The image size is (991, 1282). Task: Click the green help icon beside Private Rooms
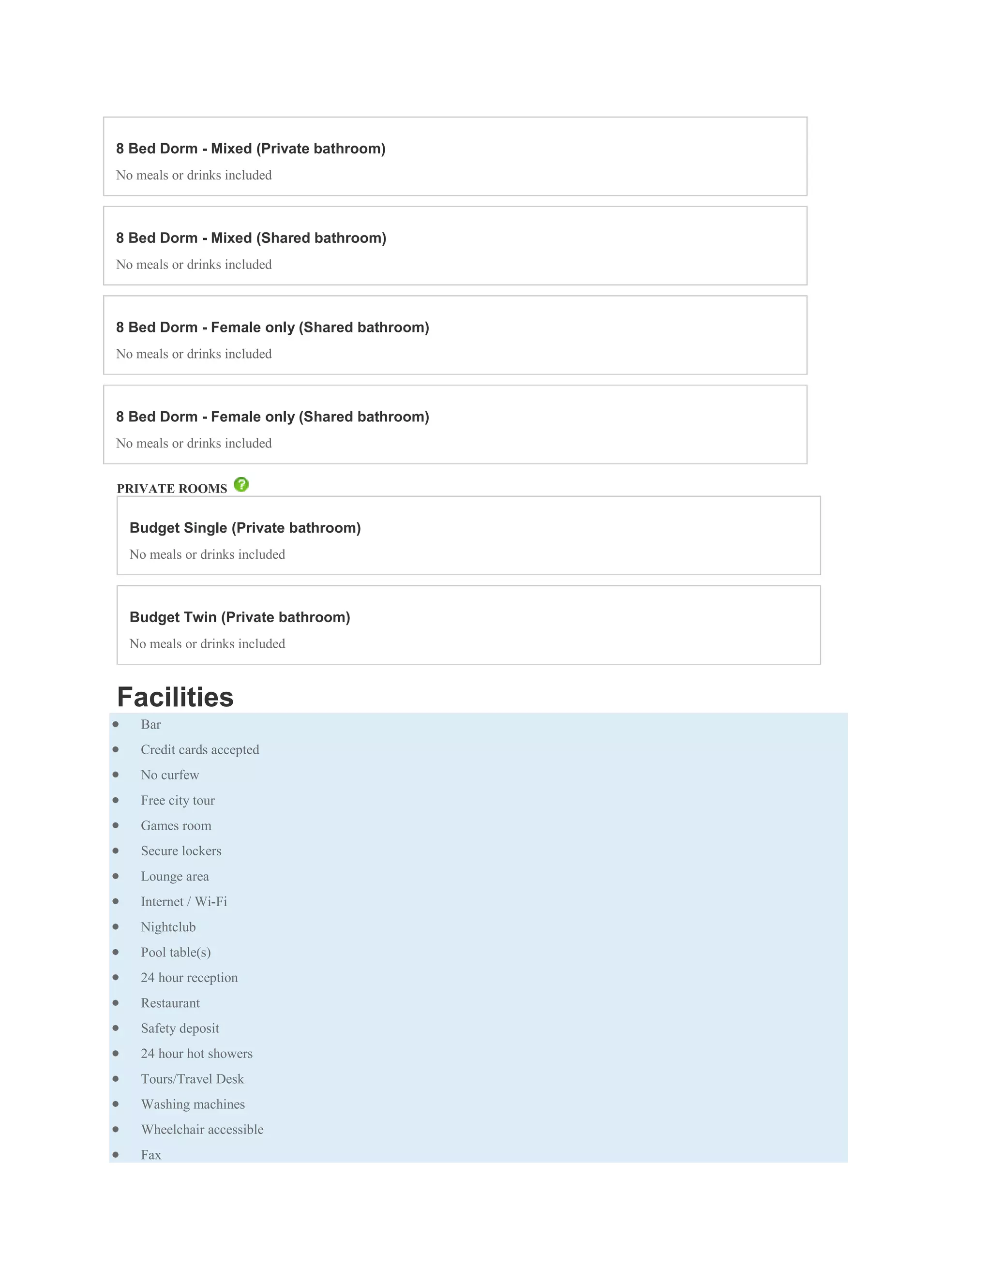240,484
